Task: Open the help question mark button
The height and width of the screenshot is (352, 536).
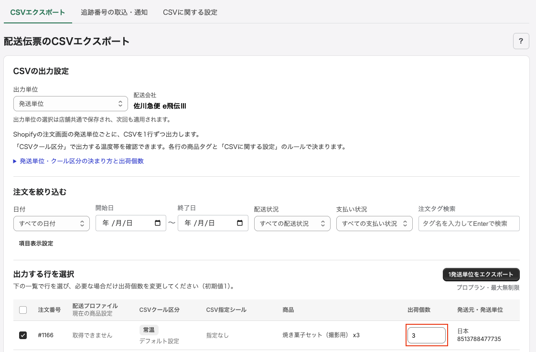Action: click(x=521, y=41)
